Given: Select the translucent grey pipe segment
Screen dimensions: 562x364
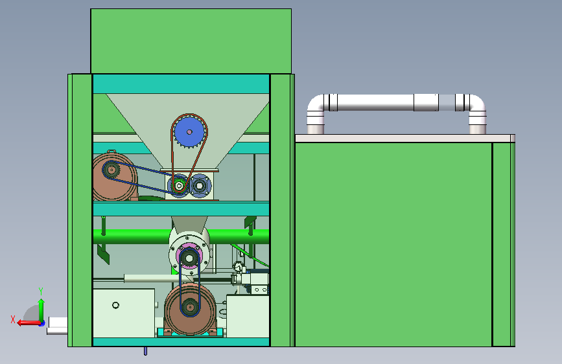Looking at the screenshot, I should pyautogui.click(x=447, y=102).
